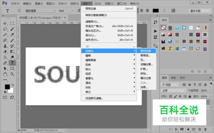The width and height of the screenshot is (214, 133).
Task: Open the 图像(I) menu
Action: tap(39, 3)
